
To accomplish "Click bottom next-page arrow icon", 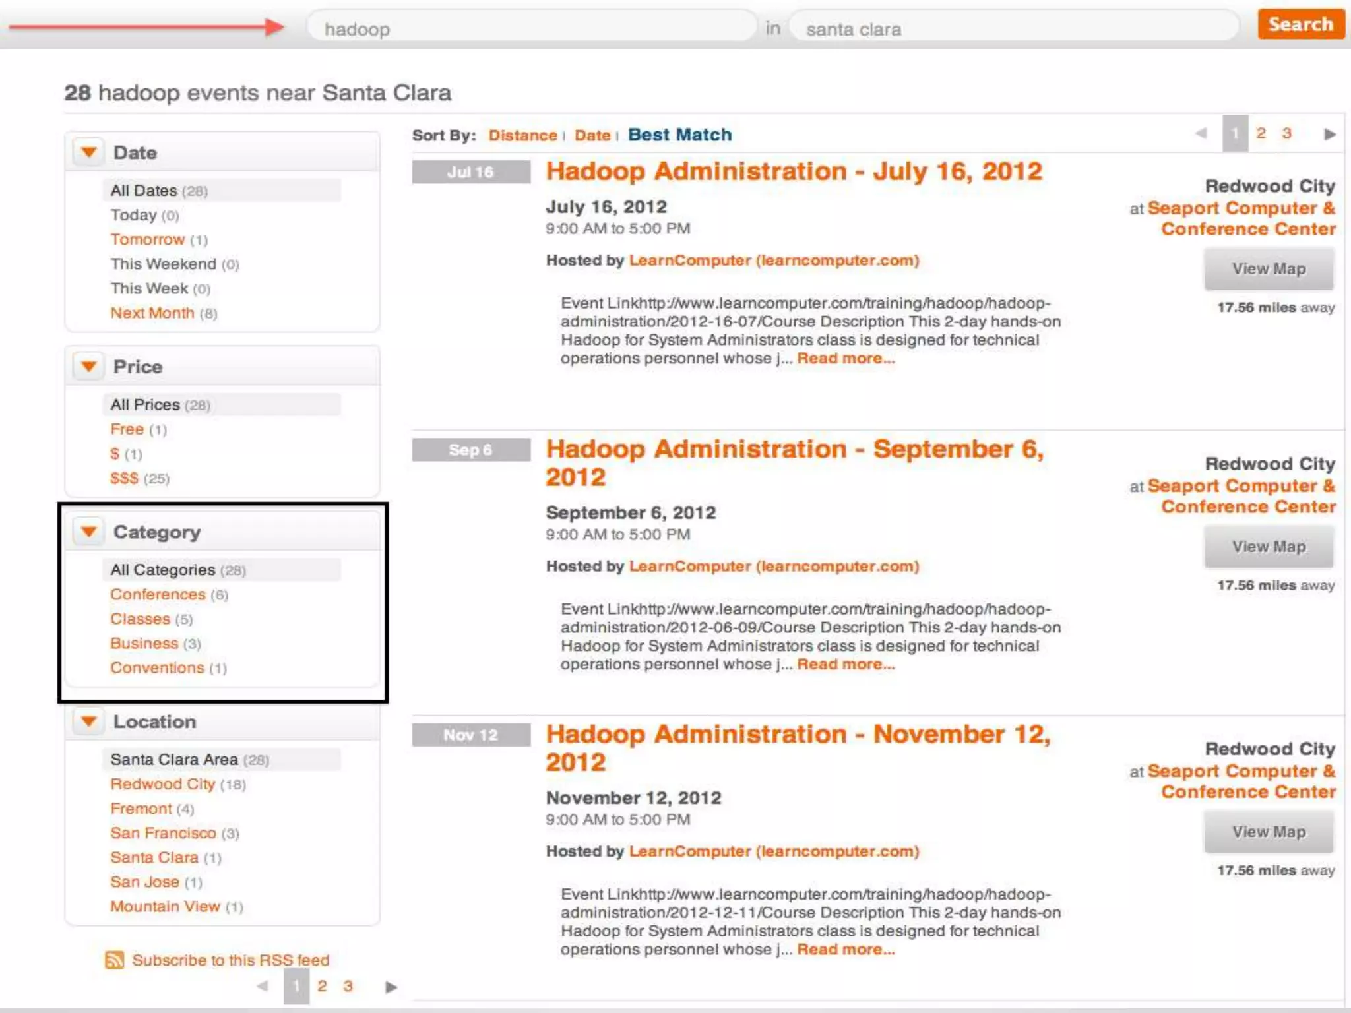I will 391,987.
